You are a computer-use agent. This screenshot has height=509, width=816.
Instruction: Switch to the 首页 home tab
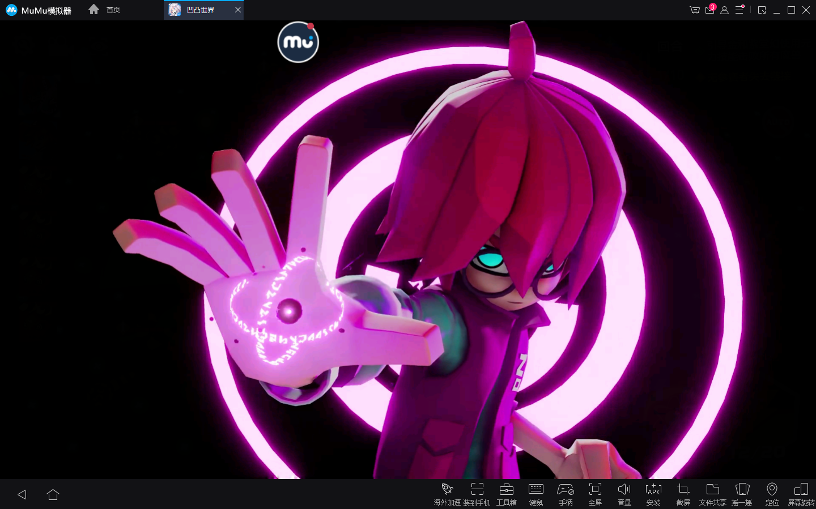tap(105, 10)
